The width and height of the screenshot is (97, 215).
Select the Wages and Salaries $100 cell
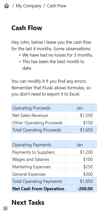tap(79, 159)
